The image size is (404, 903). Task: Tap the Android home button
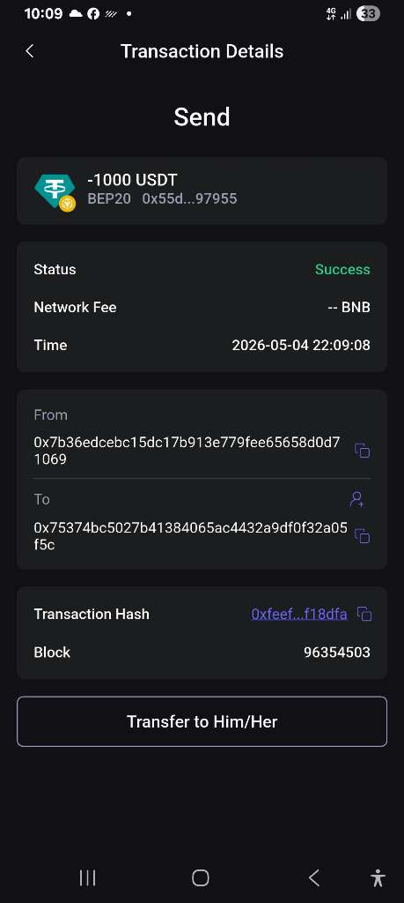coord(201,877)
